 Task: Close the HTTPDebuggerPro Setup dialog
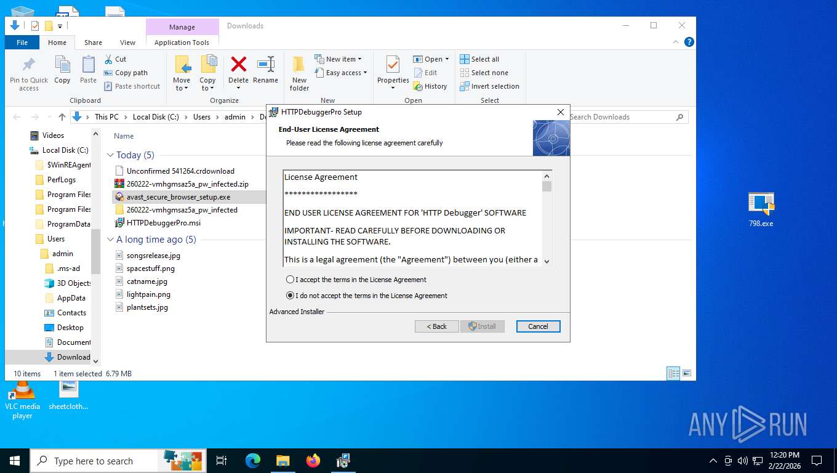[560, 112]
